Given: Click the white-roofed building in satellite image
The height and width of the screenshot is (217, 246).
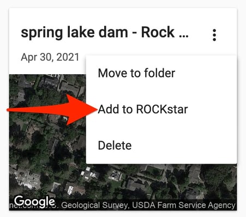Looking at the screenshot, I should [89, 174].
